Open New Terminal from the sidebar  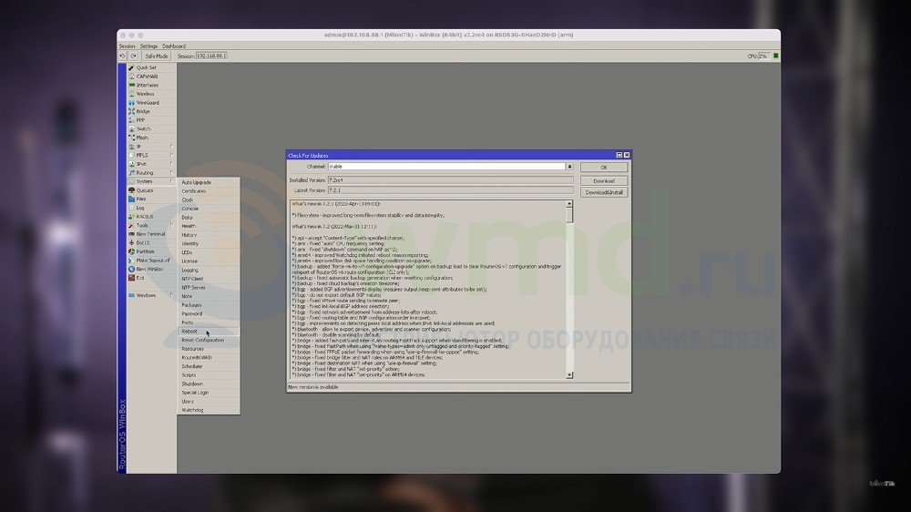click(x=151, y=233)
